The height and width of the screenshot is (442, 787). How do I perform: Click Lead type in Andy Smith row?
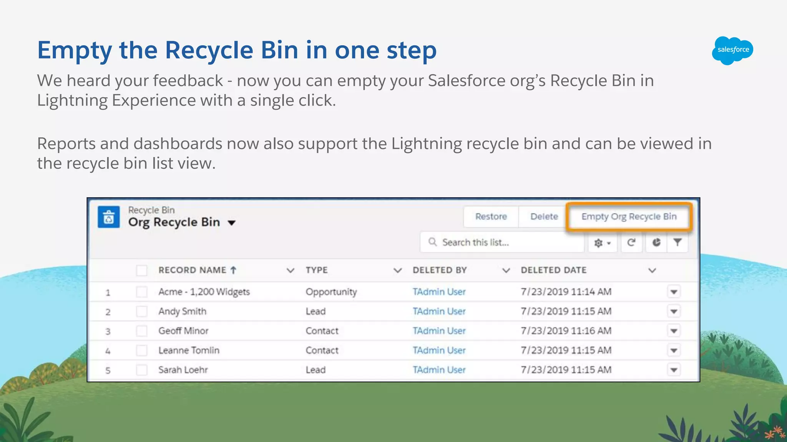pyautogui.click(x=315, y=311)
